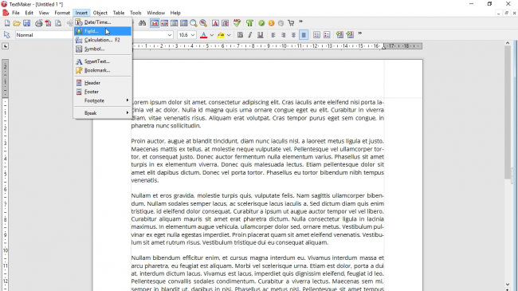This screenshot has height=291, width=518.
Task: Click the printer icon in toolbar
Action: tap(39, 23)
